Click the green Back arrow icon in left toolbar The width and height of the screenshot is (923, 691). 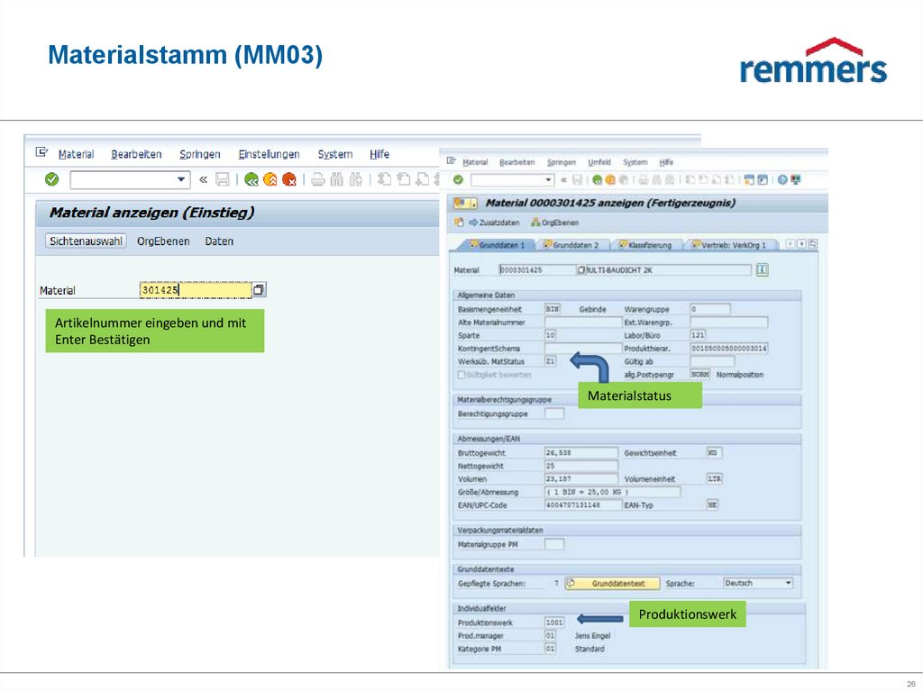pos(251,179)
